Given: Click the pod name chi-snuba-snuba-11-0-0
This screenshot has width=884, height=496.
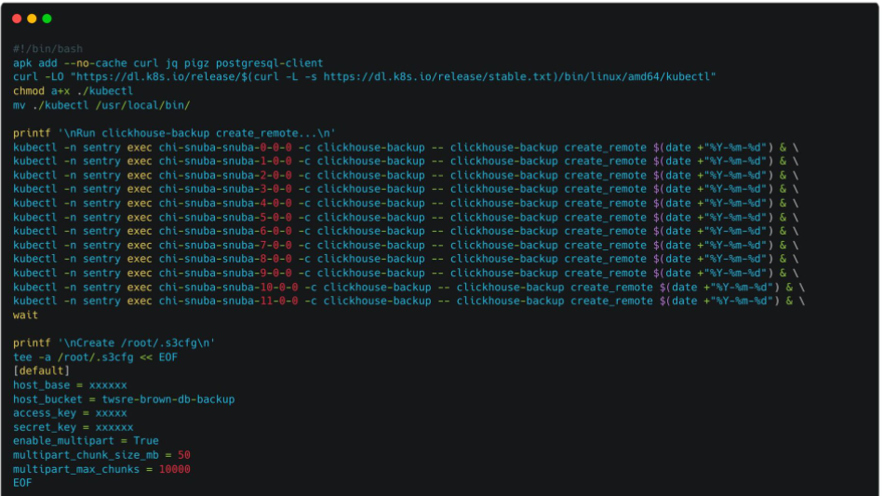Looking at the screenshot, I should pos(228,301).
